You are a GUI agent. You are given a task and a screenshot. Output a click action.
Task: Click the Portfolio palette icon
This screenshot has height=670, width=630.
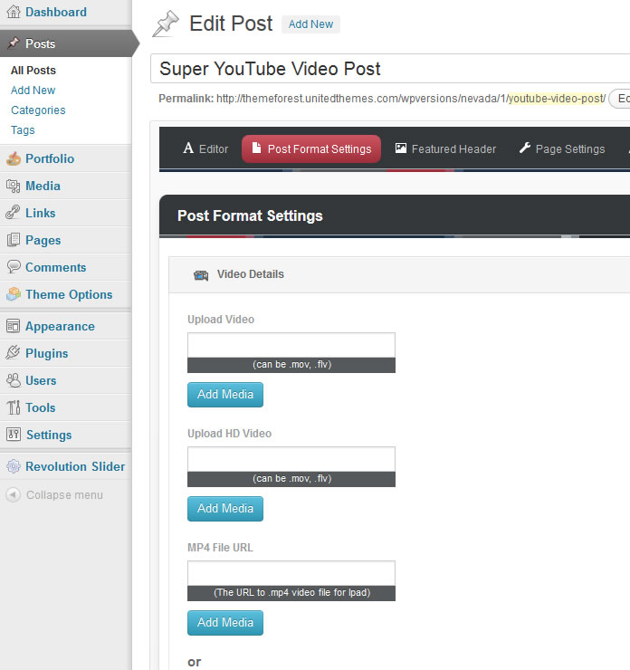[x=13, y=159]
